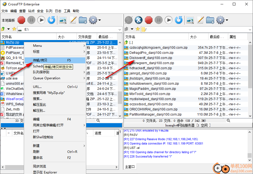Expand the 标签 submenu

[55, 52]
